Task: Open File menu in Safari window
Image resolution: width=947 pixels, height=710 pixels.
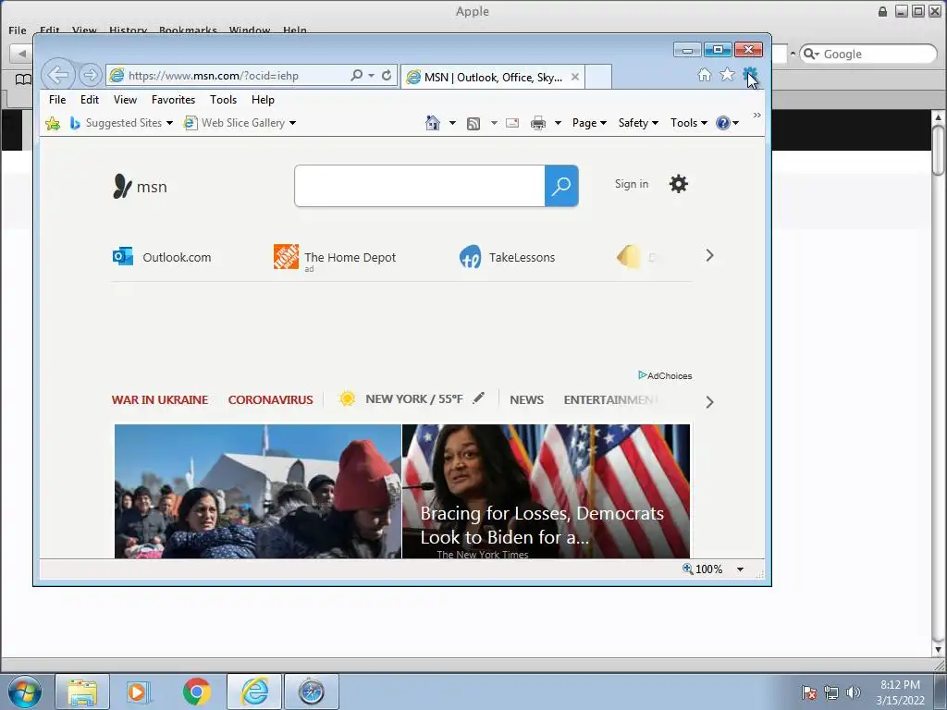Action: pos(17,31)
